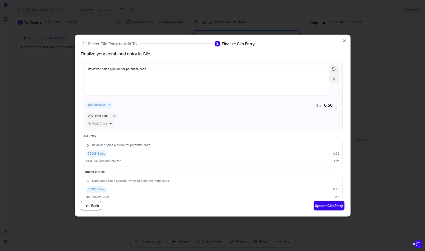This screenshot has width=425, height=251.
Task: Open help question-mark icon in sidebar
Action: pos(6,242)
